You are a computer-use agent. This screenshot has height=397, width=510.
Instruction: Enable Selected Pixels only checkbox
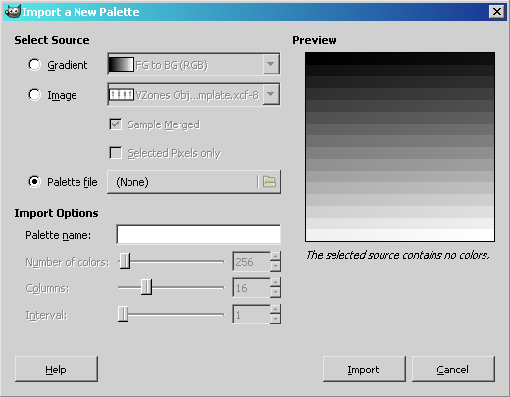[116, 153]
